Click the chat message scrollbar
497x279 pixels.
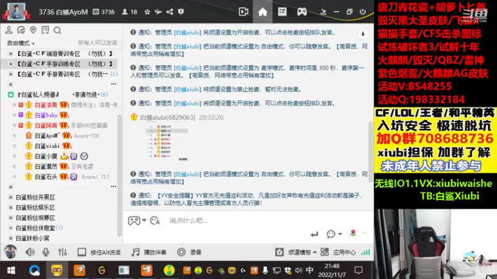(370, 152)
